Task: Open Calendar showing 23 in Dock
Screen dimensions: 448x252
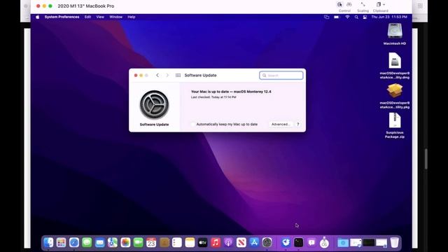Action: tap(151, 243)
